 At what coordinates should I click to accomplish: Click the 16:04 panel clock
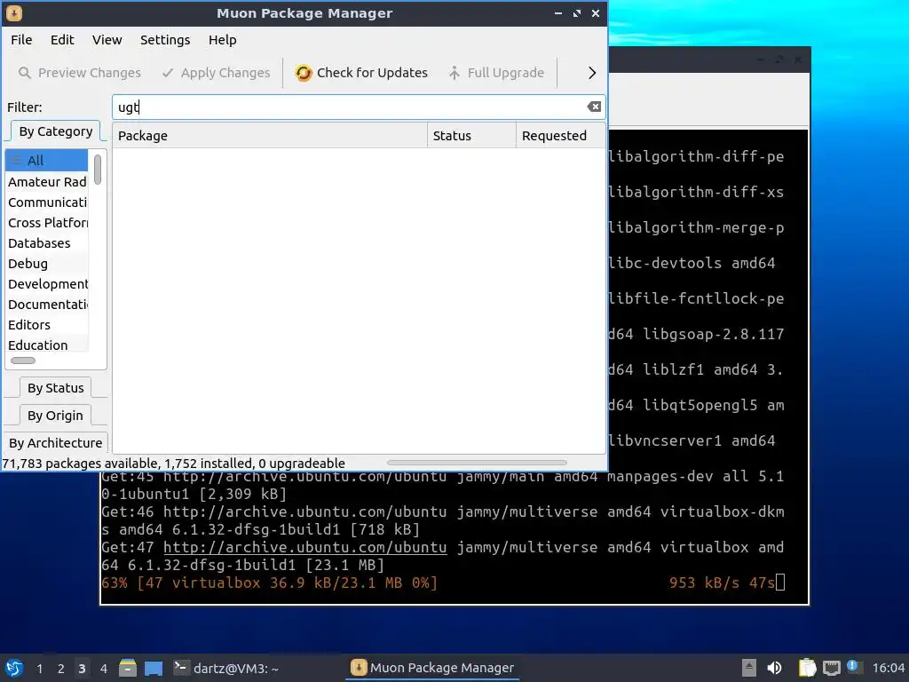(x=888, y=668)
